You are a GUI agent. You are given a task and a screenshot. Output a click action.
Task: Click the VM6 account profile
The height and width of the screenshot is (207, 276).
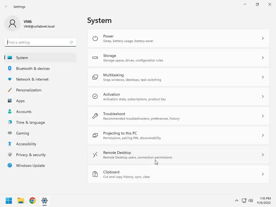[x=30, y=23]
